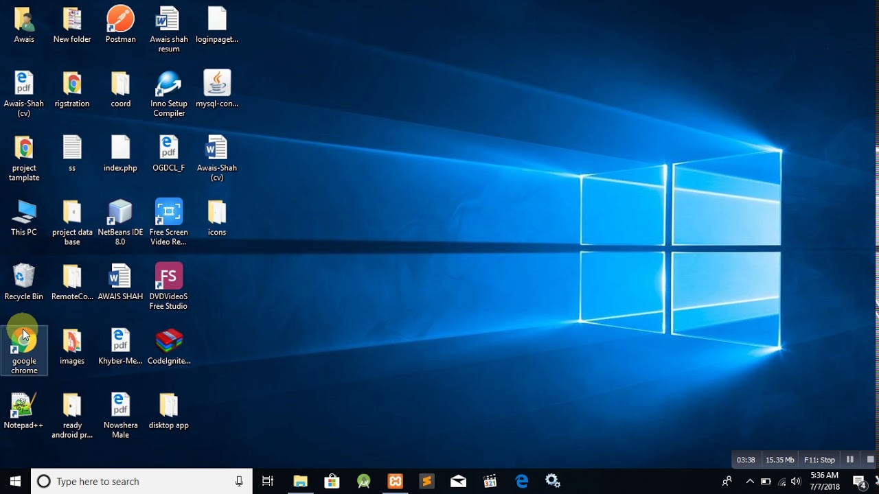This screenshot has height=494, width=879.
Task: Open Microsoft Store from the taskbar
Action: click(332, 481)
